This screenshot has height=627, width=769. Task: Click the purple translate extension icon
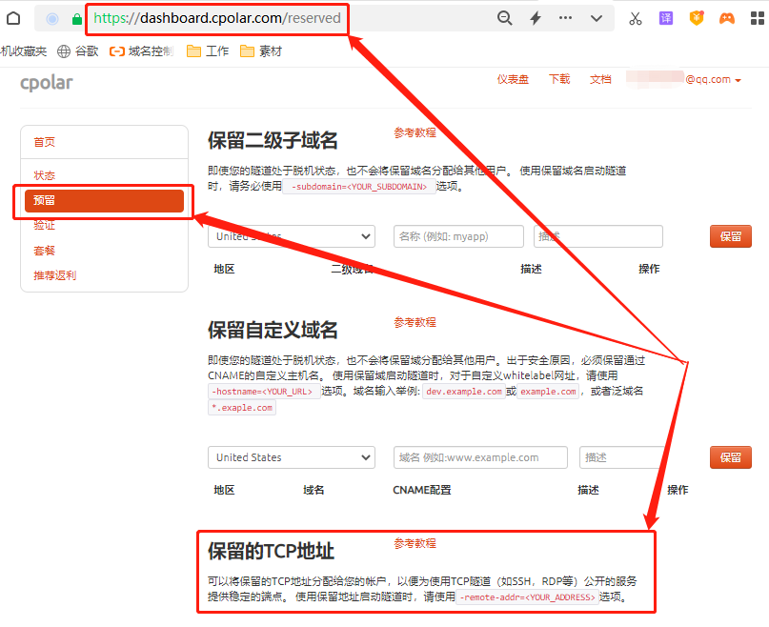pos(666,18)
